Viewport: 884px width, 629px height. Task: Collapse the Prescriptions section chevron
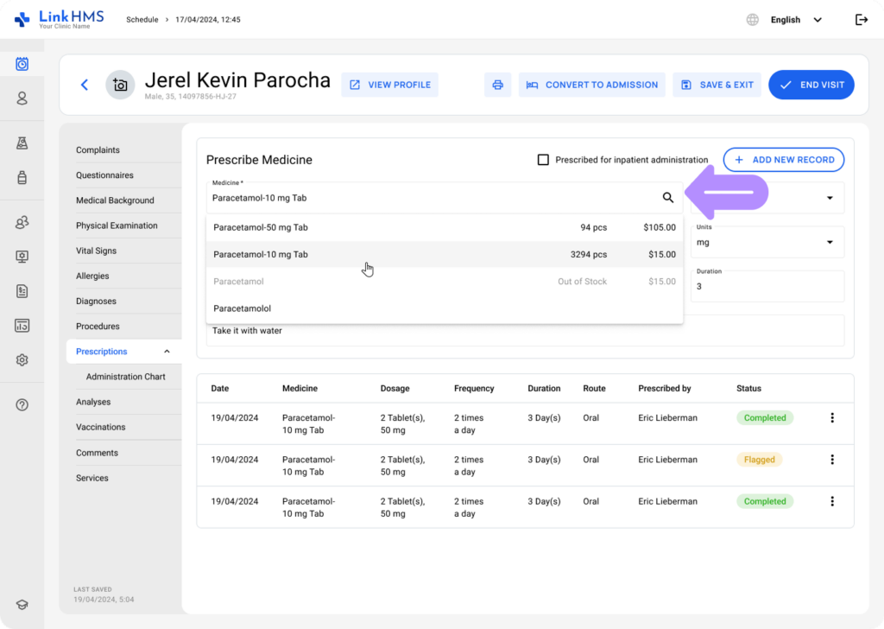click(167, 352)
